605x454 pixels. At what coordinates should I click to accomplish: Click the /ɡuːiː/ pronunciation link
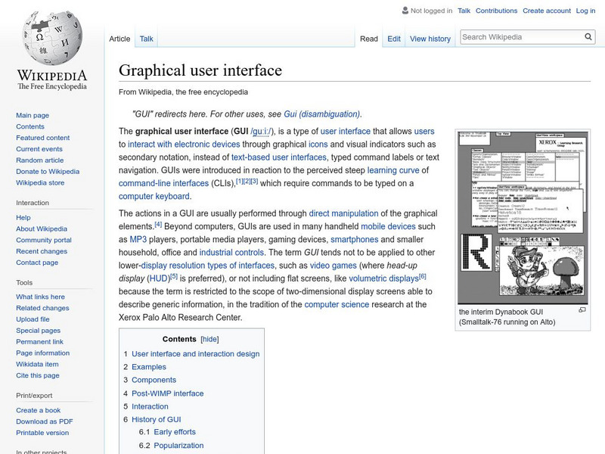point(261,131)
